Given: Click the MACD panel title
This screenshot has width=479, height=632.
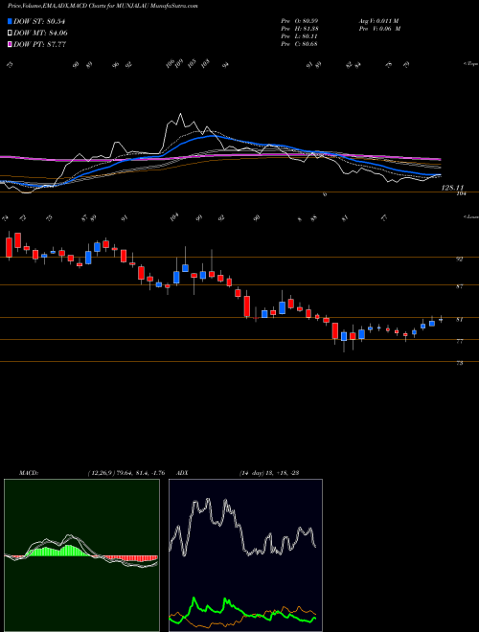Looking at the screenshot, I should [x=28, y=472].
